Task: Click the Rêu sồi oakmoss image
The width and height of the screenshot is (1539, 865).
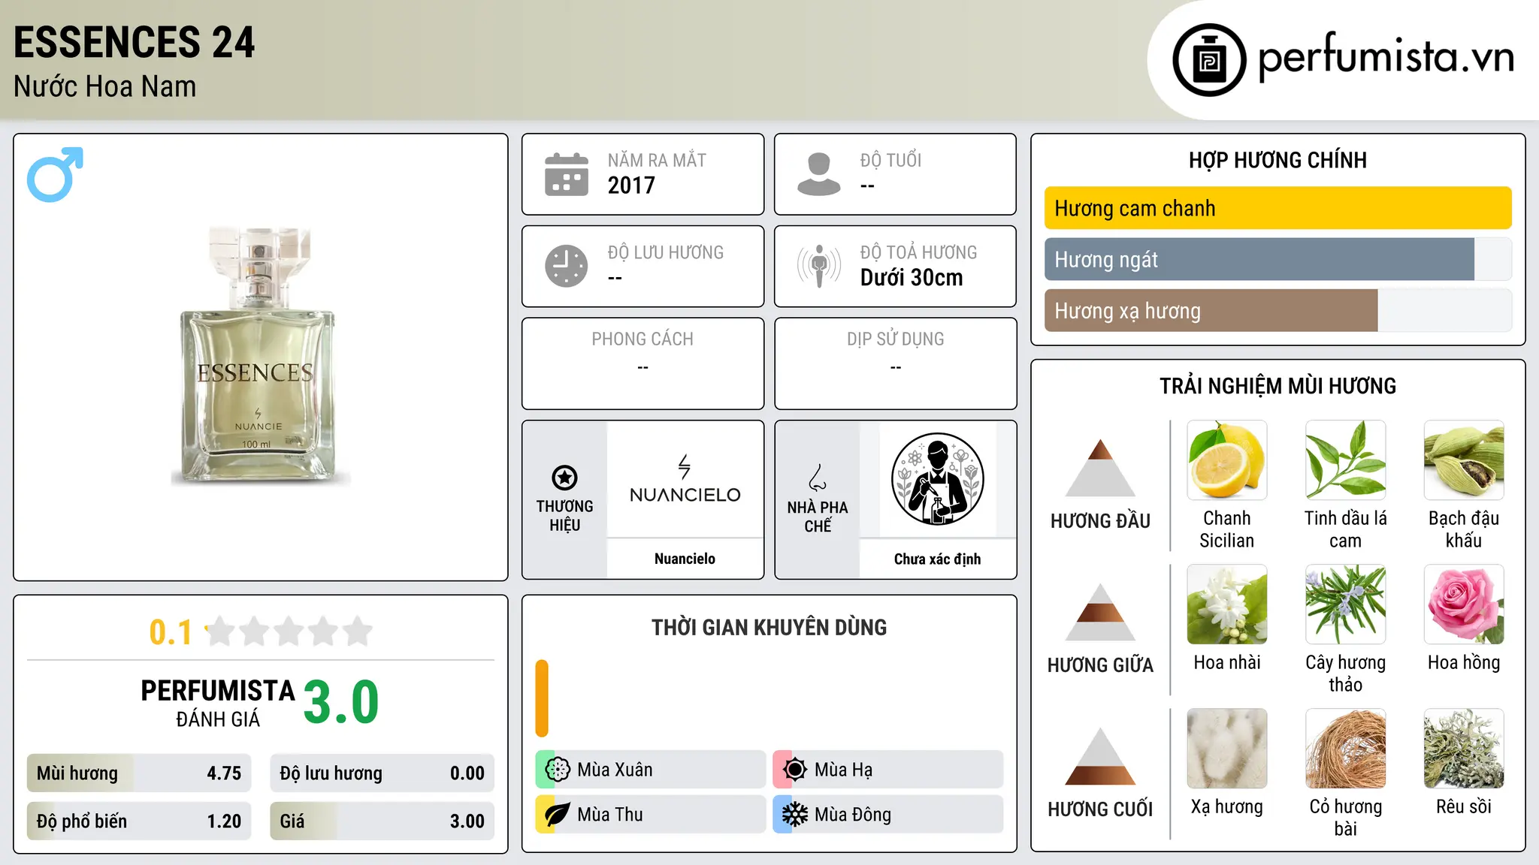Action: (1464, 749)
